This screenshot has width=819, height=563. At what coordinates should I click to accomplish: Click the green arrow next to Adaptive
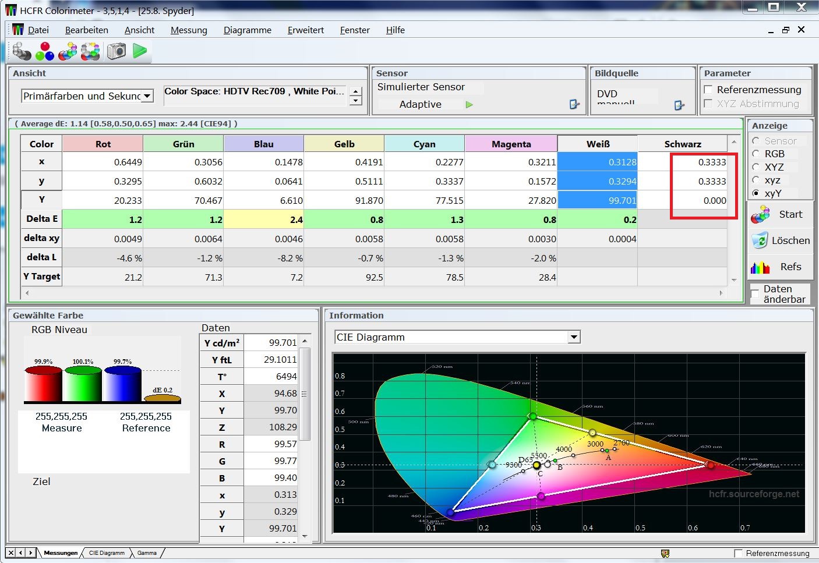[x=469, y=104]
